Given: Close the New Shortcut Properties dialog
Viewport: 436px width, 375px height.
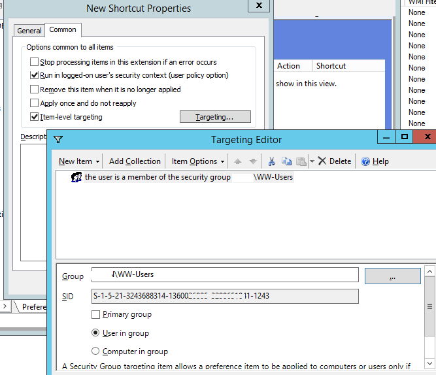Looking at the screenshot, I should [x=259, y=5].
